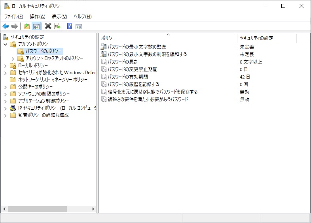
Task: Expand the アプリケーション制御ポリシー node
Action: coord(6,101)
